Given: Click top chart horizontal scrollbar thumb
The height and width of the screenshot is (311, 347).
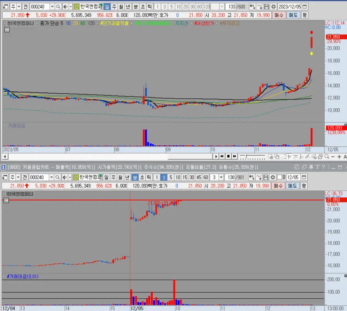Looking at the screenshot, I should pyautogui.click(x=190, y=156).
